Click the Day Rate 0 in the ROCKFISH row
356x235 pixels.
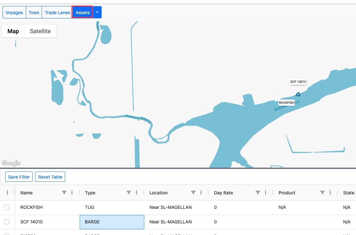click(215, 207)
